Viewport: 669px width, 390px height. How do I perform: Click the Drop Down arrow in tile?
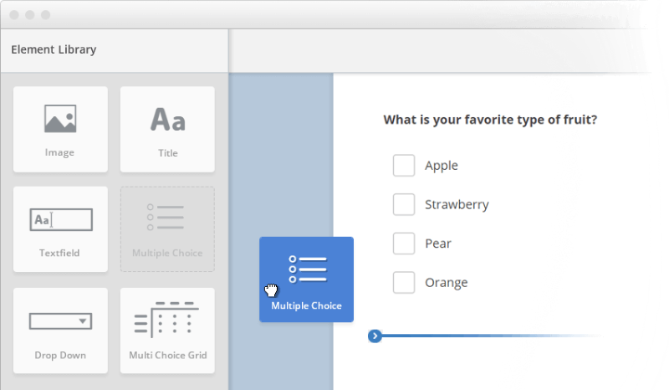coord(83,321)
